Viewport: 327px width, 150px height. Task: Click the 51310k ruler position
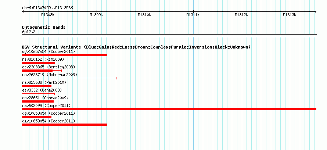click(144, 15)
